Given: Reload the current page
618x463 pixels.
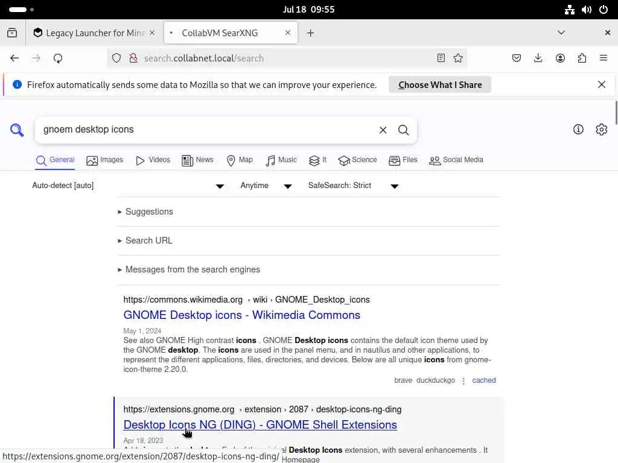Looking at the screenshot, I should [58, 58].
